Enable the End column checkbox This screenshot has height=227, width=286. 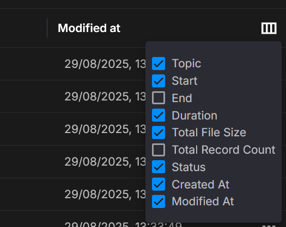[x=159, y=98]
